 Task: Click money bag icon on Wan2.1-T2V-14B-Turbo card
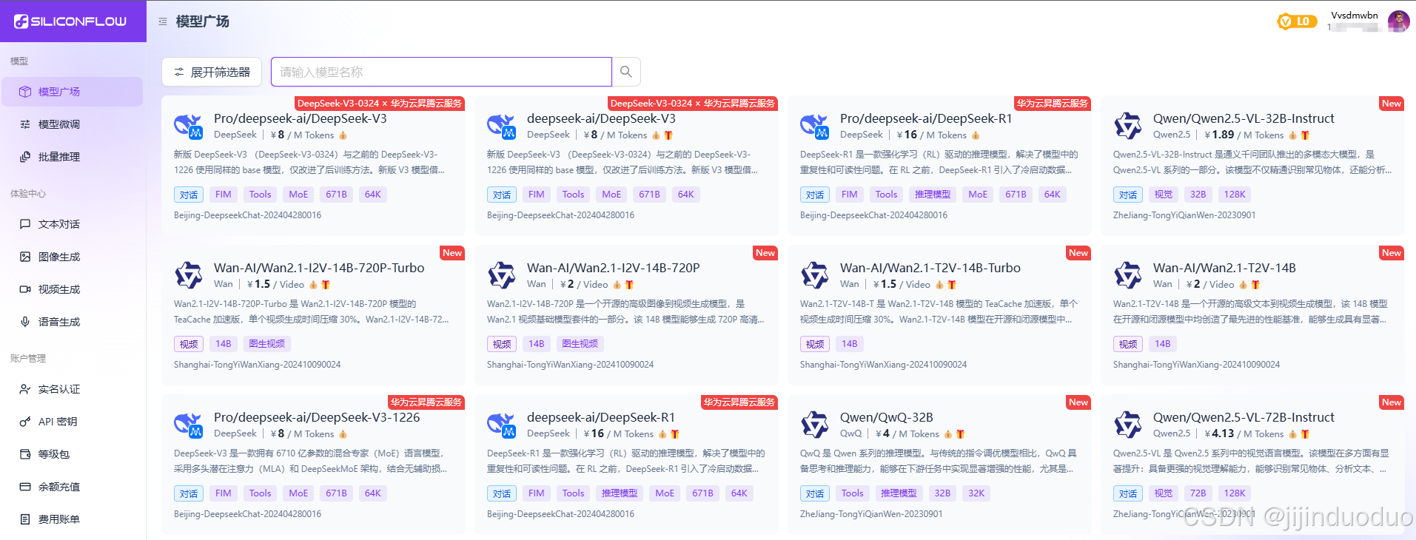coord(939,285)
